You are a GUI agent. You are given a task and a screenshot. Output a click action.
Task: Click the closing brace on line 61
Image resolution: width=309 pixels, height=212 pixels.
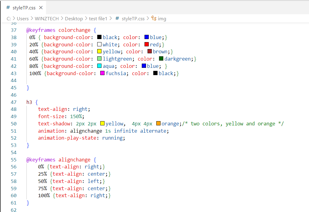[28, 203]
